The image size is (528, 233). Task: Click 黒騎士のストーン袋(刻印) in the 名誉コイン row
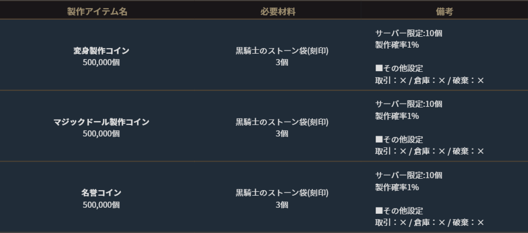pyautogui.click(x=282, y=193)
